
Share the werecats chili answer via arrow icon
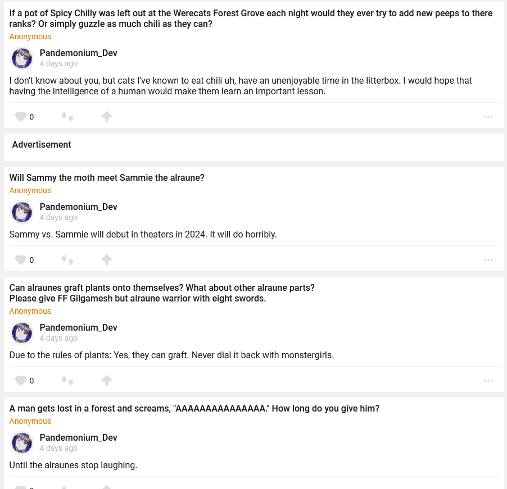(107, 117)
